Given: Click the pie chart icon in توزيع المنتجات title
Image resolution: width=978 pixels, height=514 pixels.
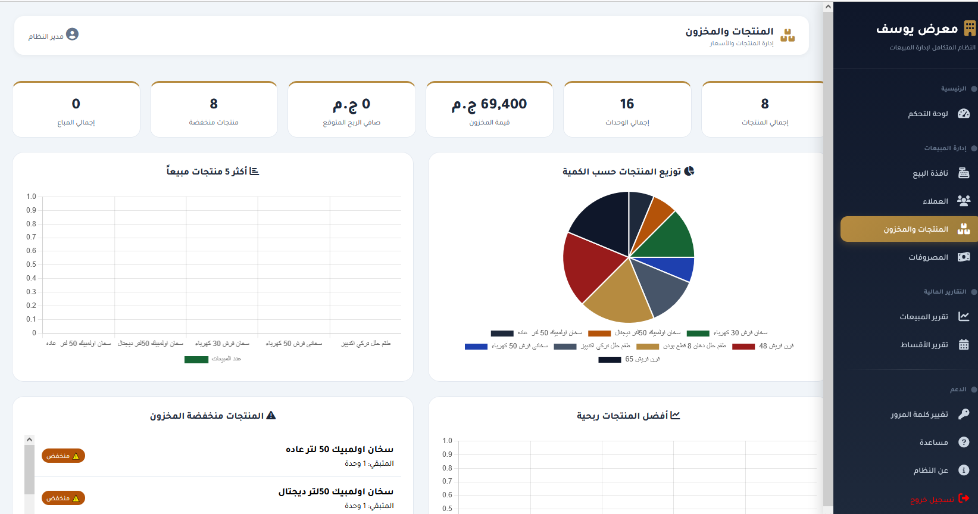Looking at the screenshot, I should 689,171.
